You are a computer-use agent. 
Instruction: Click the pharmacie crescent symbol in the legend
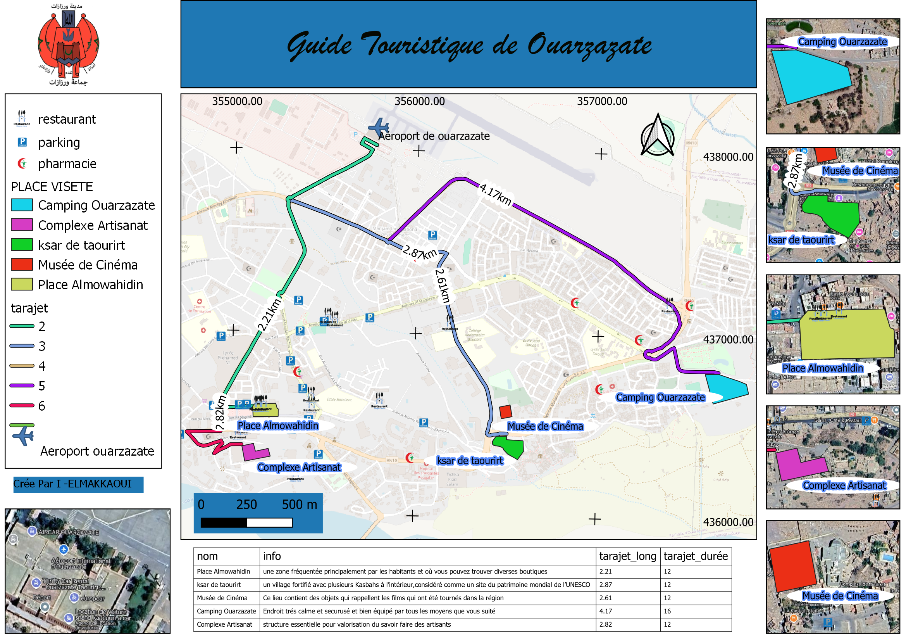point(22,164)
